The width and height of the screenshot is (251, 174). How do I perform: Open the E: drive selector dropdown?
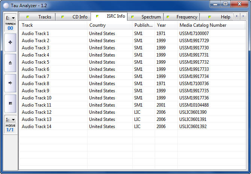point(10,18)
